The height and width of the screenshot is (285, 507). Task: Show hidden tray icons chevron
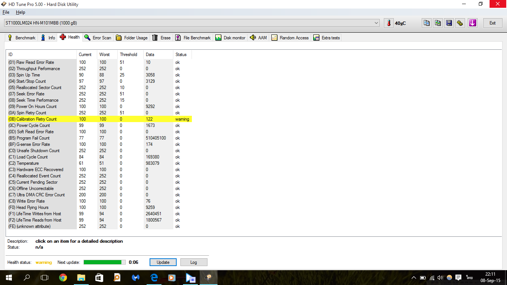click(x=414, y=278)
